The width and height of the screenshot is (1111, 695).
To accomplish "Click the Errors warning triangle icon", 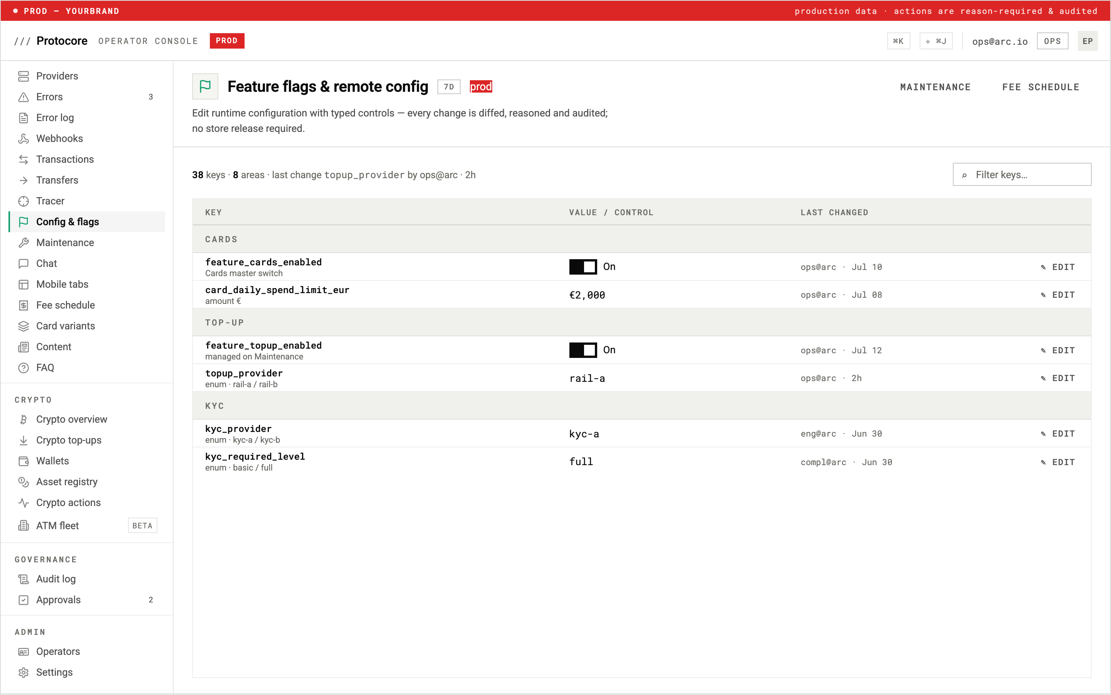I will 24,97.
